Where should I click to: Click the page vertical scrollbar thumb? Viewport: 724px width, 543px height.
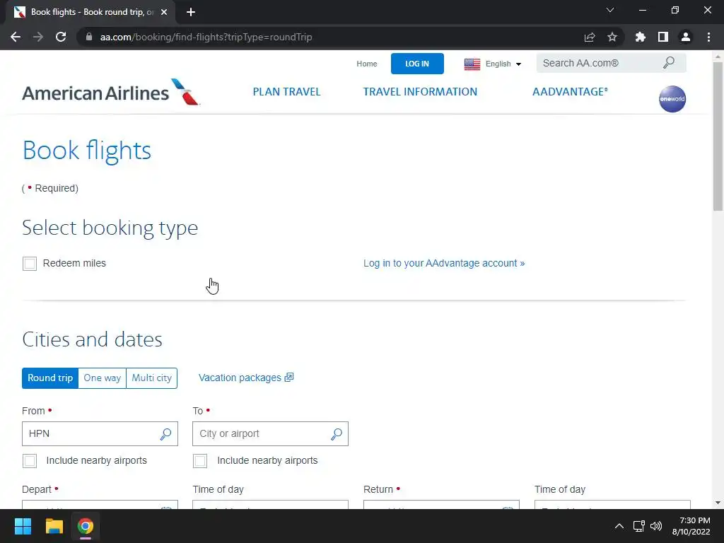pos(718,136)
